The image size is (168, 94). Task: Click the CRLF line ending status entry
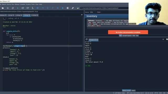pos(160,93)
